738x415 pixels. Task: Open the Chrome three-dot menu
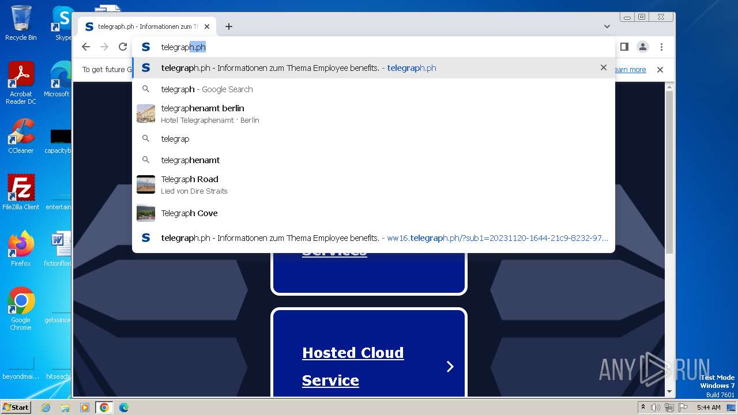click(x=661, y=47)
